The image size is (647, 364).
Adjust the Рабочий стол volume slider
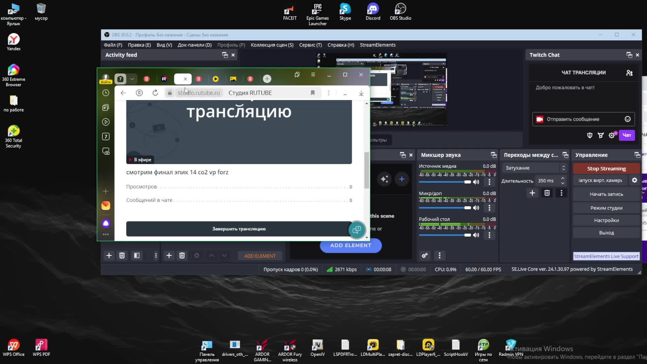click(445, 235)
